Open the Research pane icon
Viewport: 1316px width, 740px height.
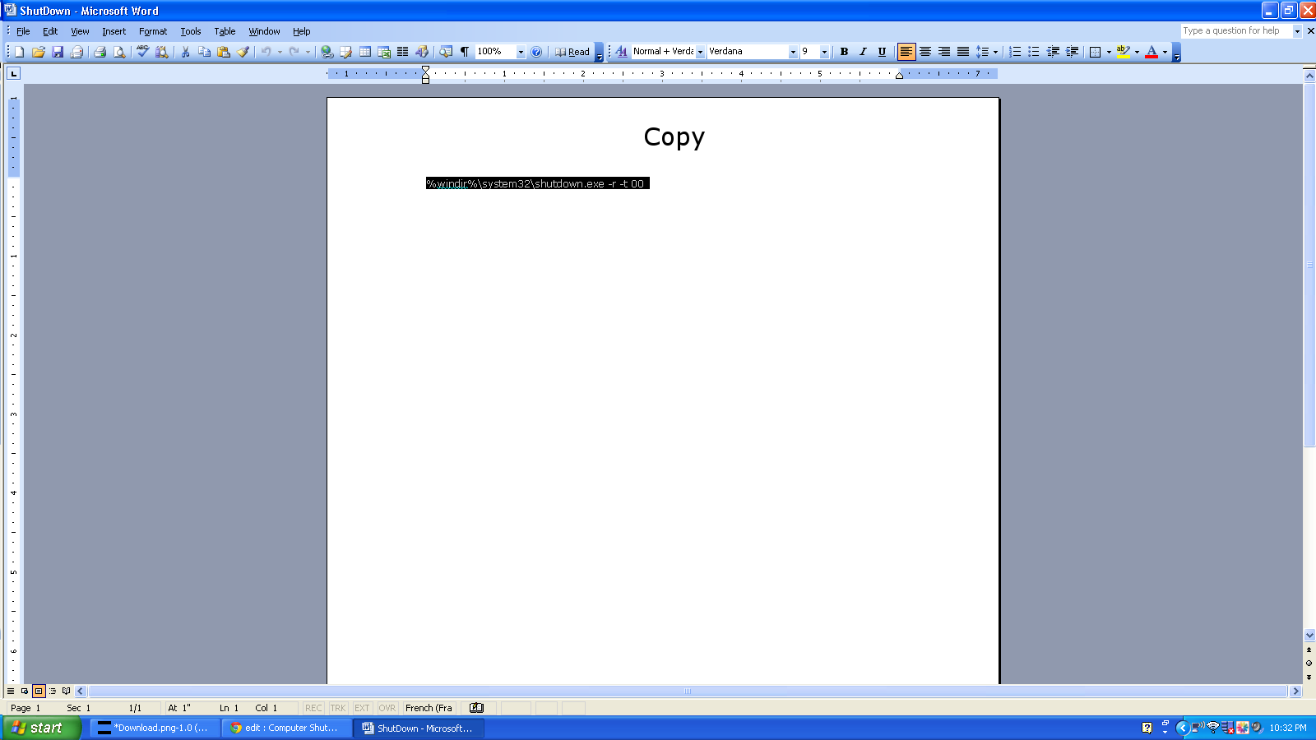click(x=162, y=52)
